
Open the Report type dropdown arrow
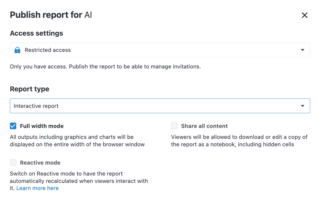(x=302, y=106)
